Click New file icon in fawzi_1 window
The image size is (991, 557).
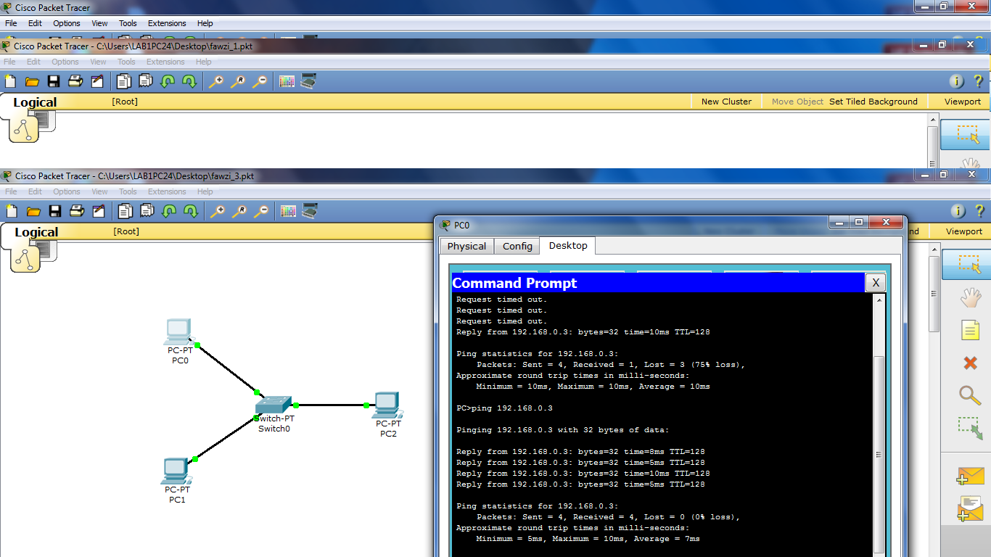[11, 81]
